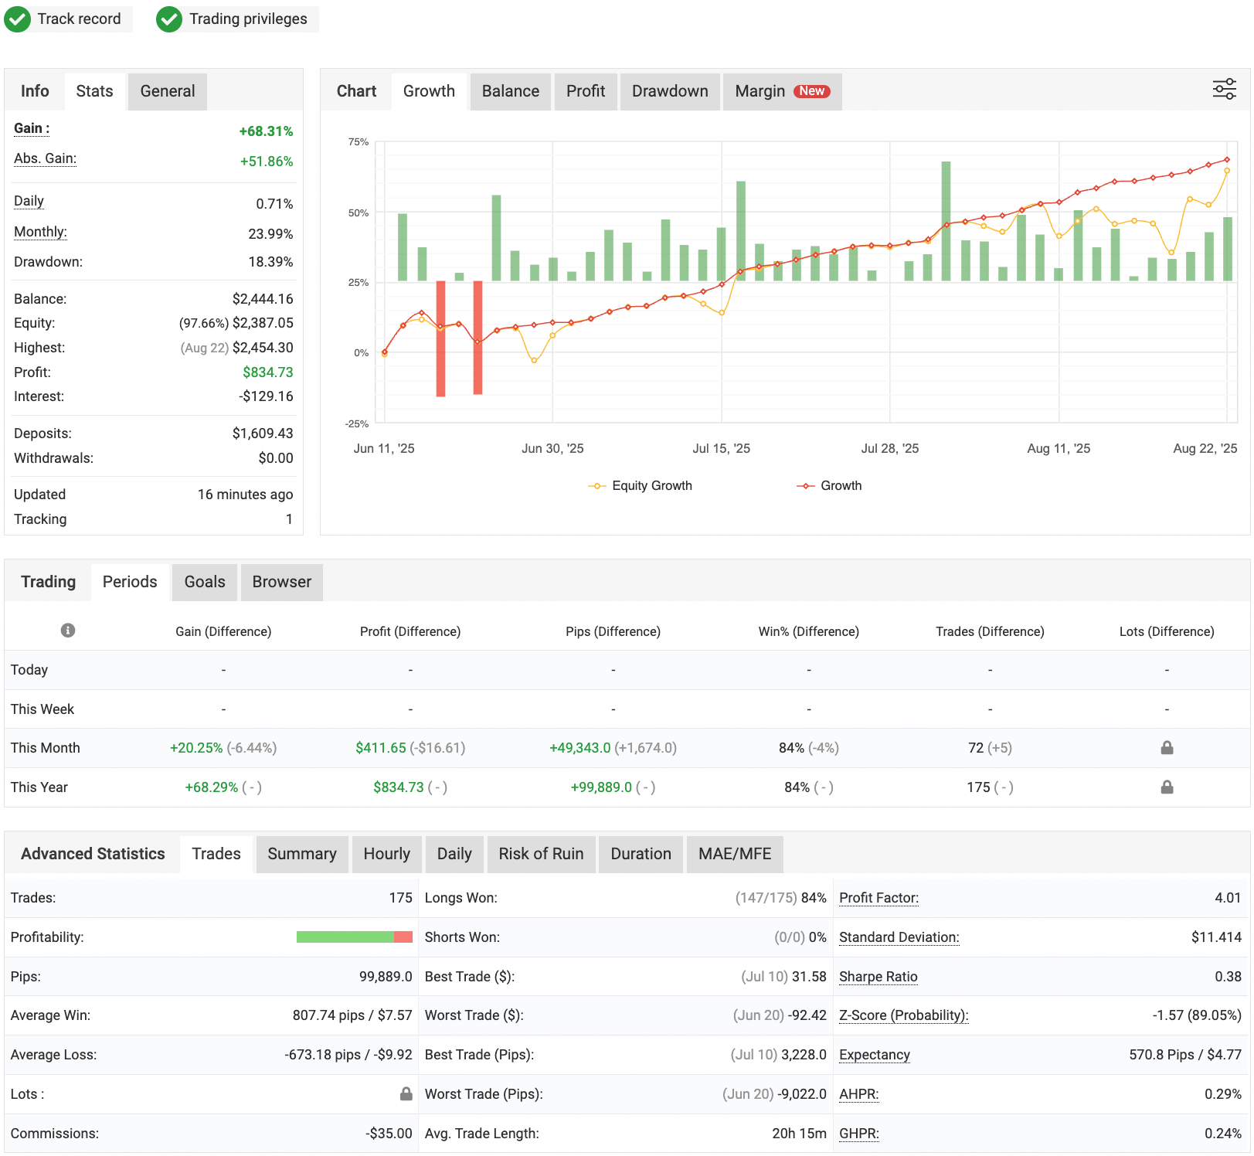Click the Trading privileges green checkmark icon
Image resolution: width=1254 pixels, height=1156 pixels.
[169, 19]
